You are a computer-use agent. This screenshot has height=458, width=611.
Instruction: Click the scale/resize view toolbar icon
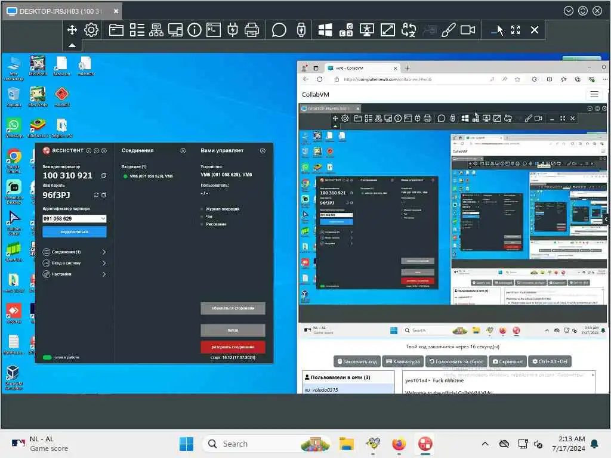pos(388,30)
